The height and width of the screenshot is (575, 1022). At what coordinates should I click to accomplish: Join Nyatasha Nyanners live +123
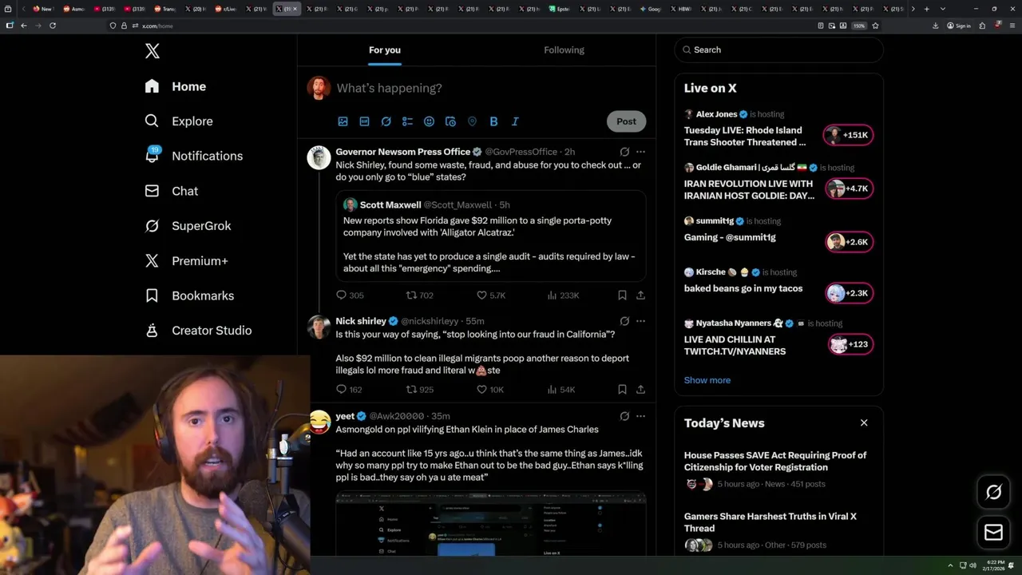(x=850, y=344)
